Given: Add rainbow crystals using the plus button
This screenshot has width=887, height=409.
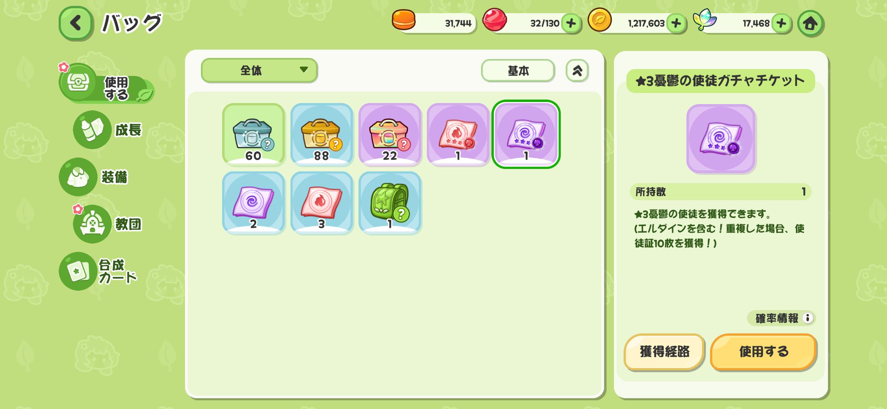Looking at the screenshot, I should 781,23.
